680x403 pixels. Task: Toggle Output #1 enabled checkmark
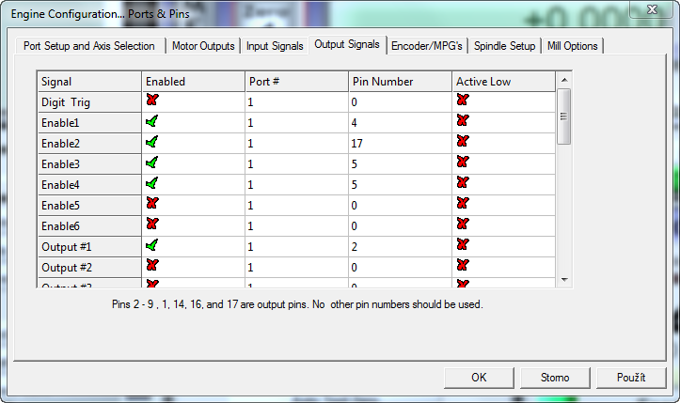pyautogui.click(x=151, y=245)
